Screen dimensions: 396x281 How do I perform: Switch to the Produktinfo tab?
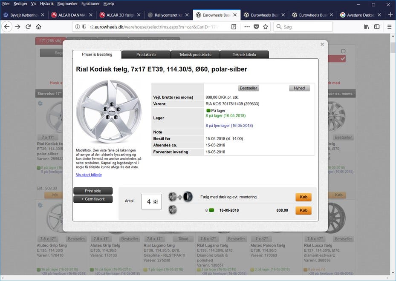click(x=146, y=54)
